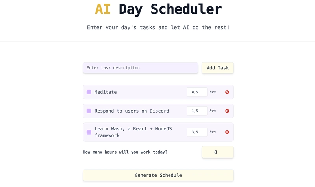Focus the Enter task description field
This screenshot has height=187, width=315.
[x=141, y=68]
